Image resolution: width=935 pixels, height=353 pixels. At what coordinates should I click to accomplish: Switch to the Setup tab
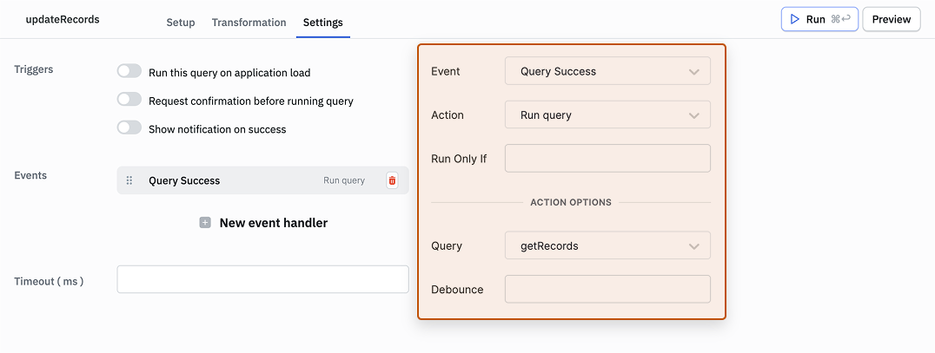[181, 23]
